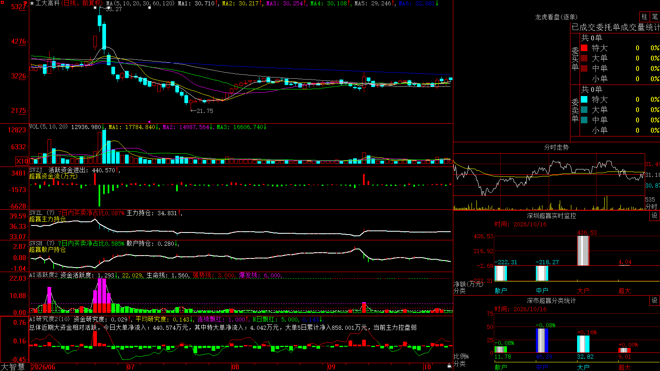This screenshot has height=371, width=660.
Task: Click the blue 中户 bar marked -0.08% in 分类统计
Action: point(542,340)
